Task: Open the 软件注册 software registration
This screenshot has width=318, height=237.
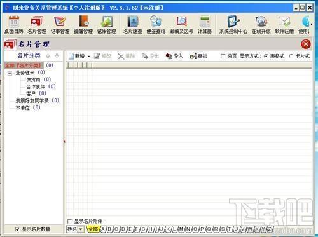Action: (x=284, y=25)
